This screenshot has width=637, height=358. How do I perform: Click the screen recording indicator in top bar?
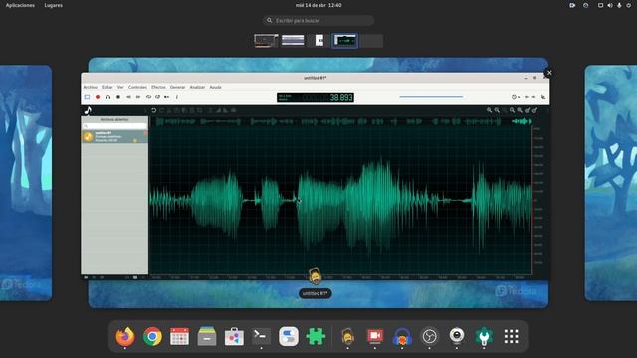[572, 5]
